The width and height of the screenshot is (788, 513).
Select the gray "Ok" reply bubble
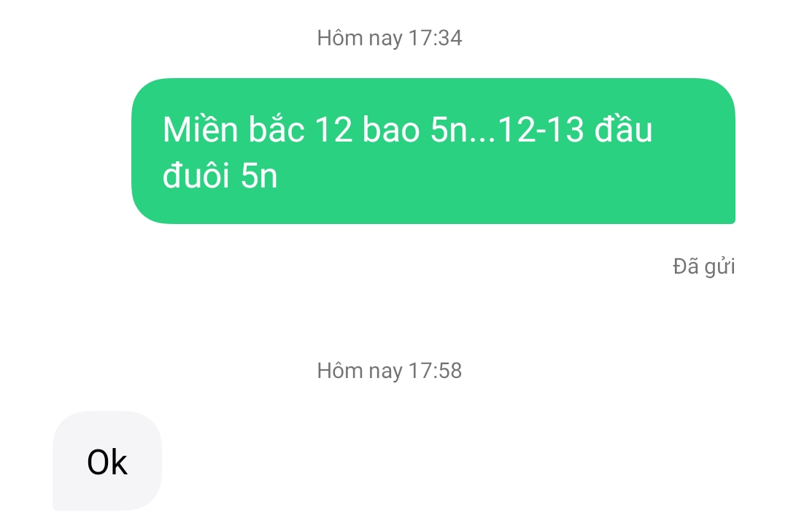(x=107, y=460)
